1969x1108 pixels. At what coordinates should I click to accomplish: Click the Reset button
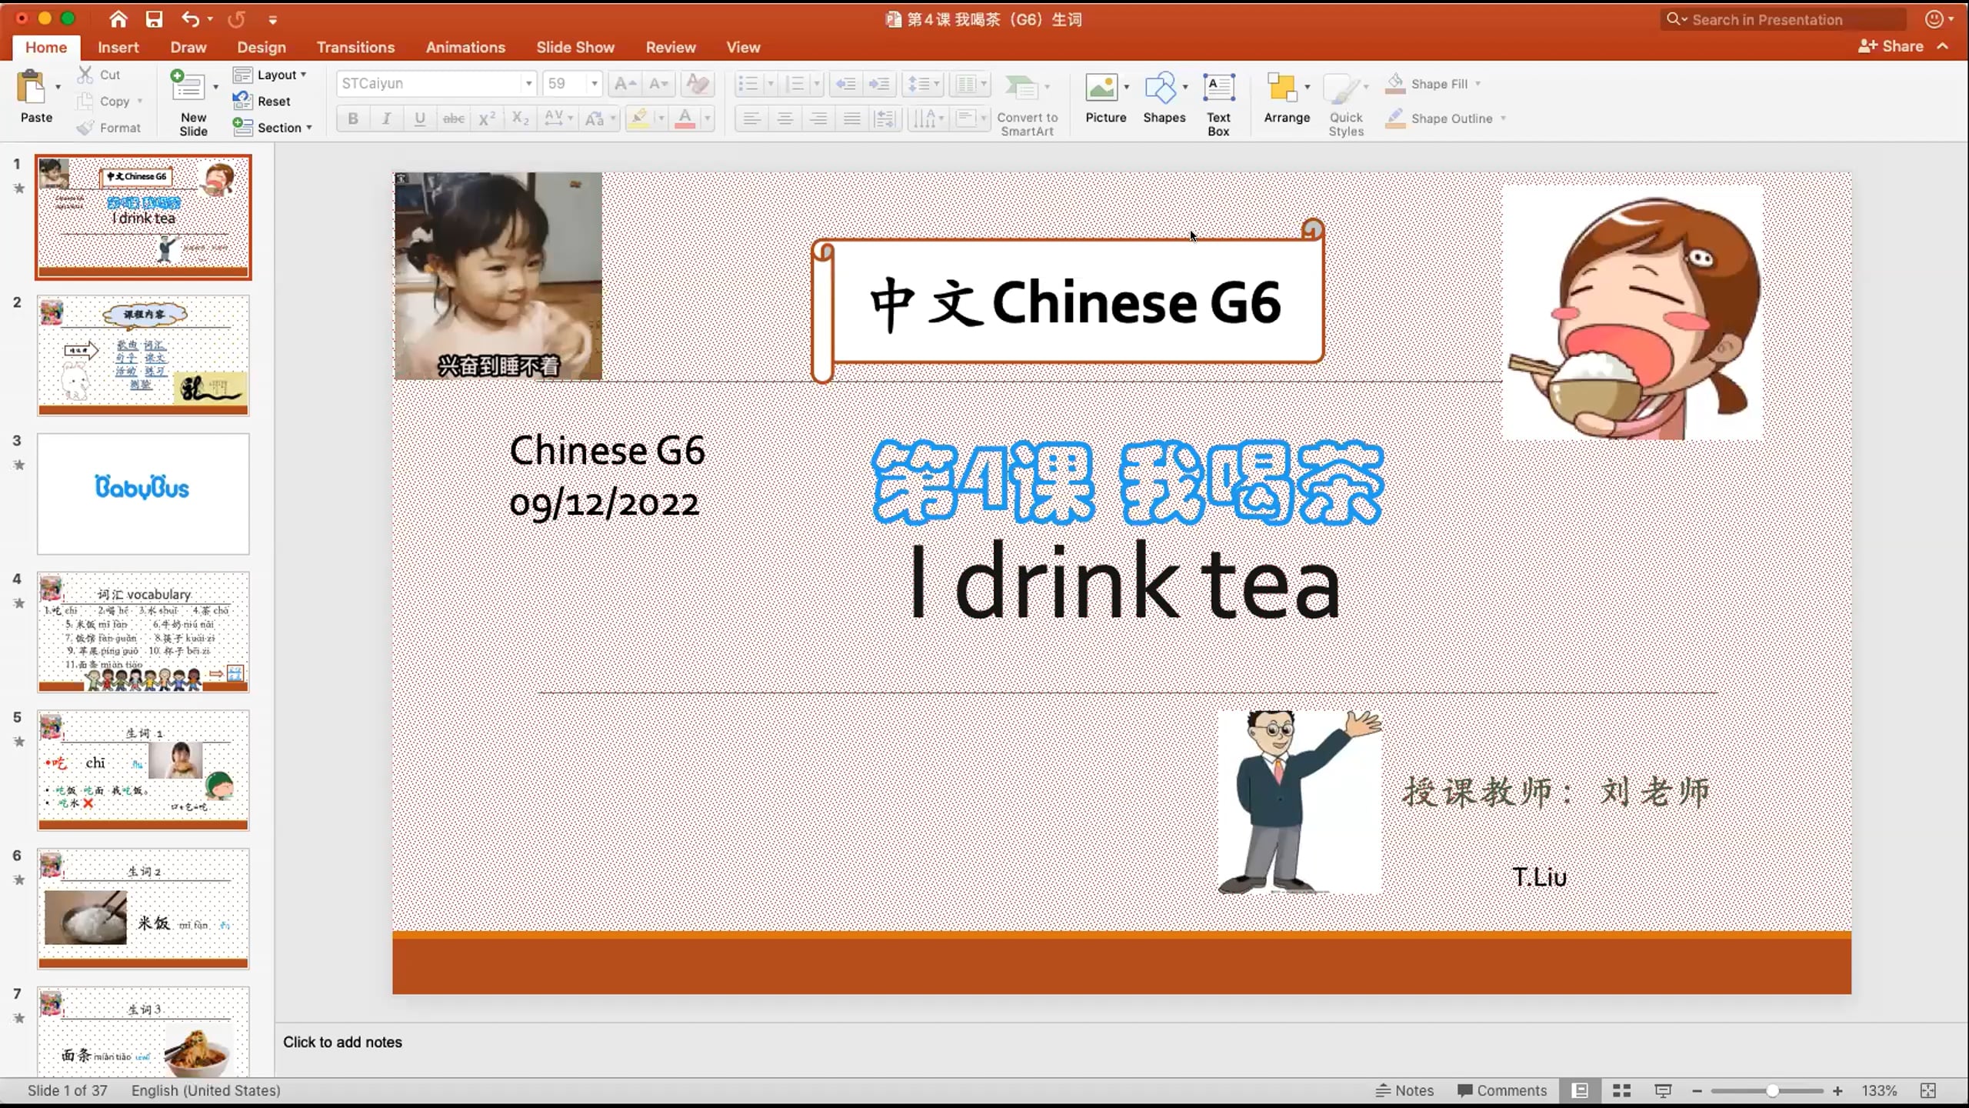(273, 101)
